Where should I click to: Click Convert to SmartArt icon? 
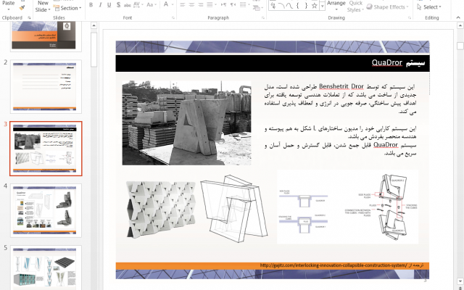point(257,8)
